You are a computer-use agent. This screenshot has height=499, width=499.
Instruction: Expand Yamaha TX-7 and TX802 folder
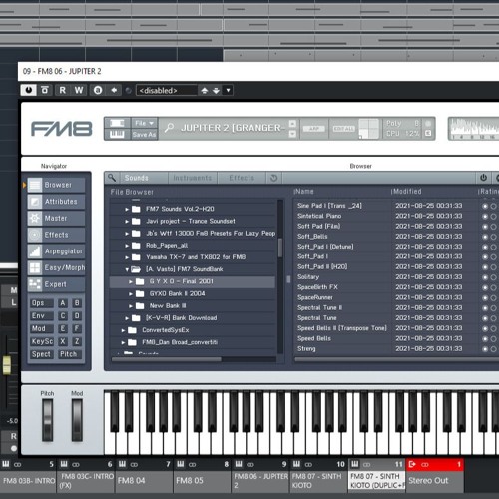pos(127,257)
